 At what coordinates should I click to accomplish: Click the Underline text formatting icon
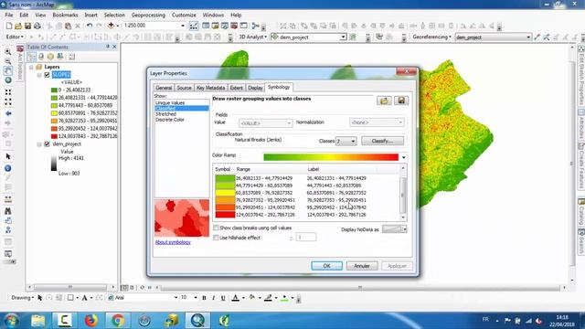[223, 298]
